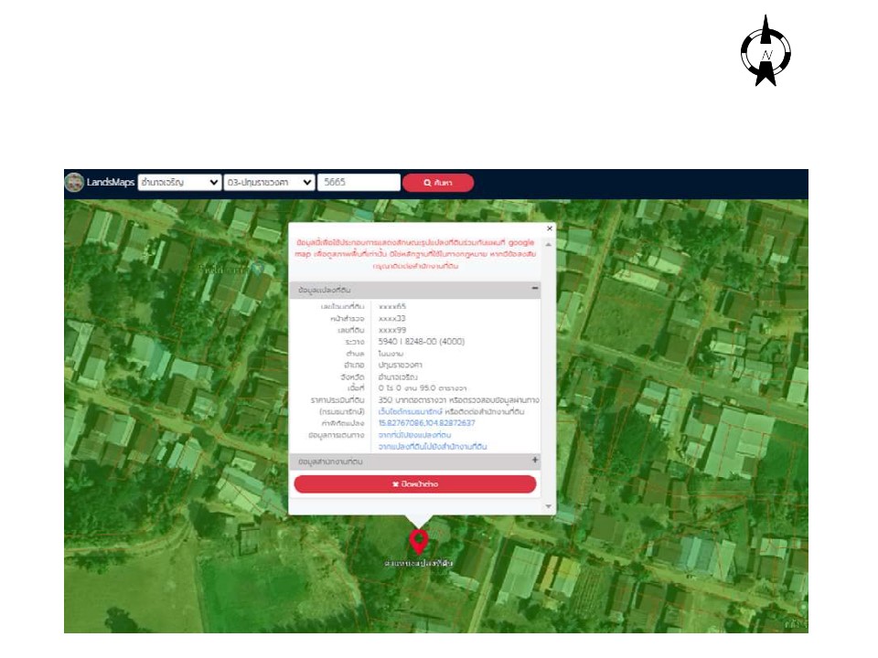This screenshot has width=878, height=658.
Task: Open the Treasury Department website link
Action: pyautogui.click(x=408, y=411)
